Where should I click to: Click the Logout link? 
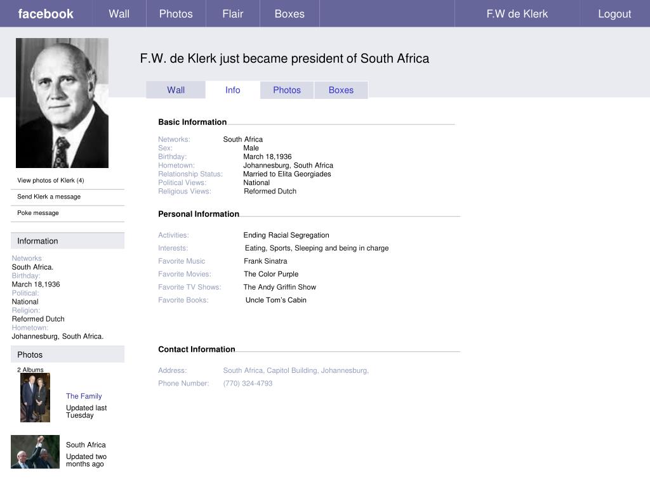tap(614, 14)
